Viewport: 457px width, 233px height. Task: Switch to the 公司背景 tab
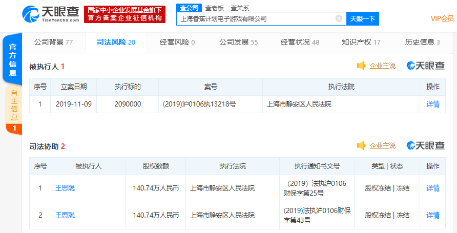[x=54, y=42]
